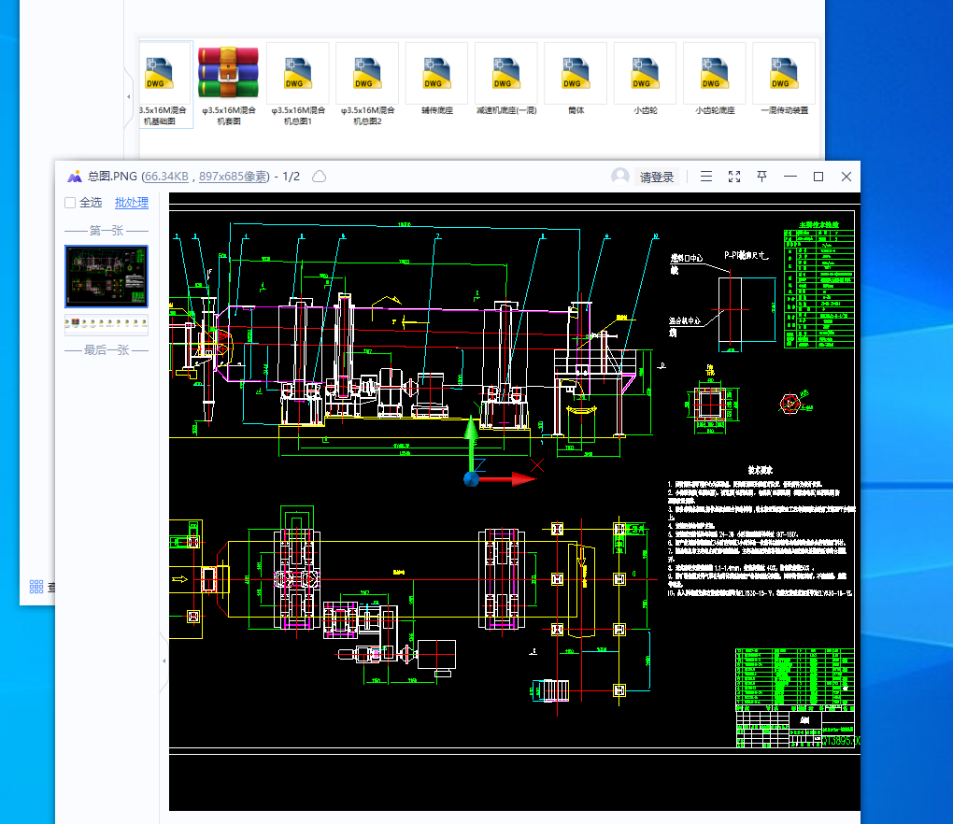Click the image viewer app logo
Screen dimensions: 953x824
(74, 177)
